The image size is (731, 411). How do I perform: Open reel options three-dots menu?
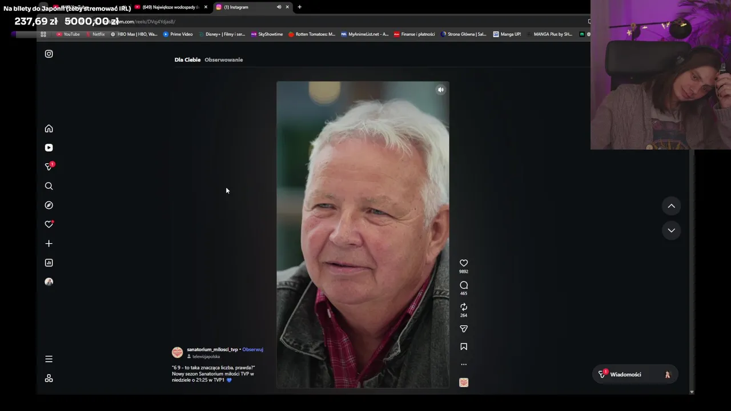464,364
